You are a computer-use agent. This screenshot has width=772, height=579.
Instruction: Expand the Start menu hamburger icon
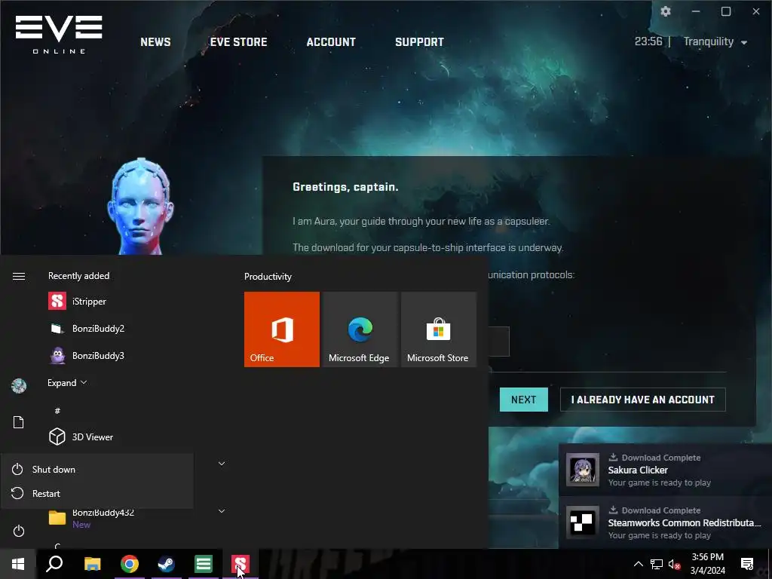click(x=19, y=276)
